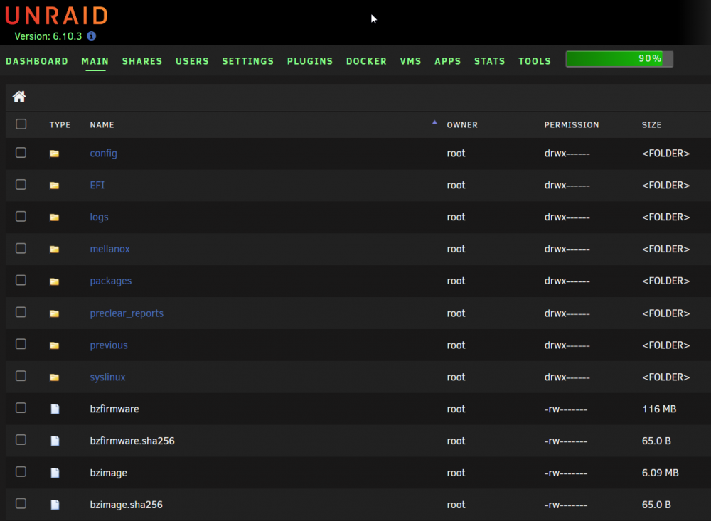Open the Users tab

coord(192,61)
